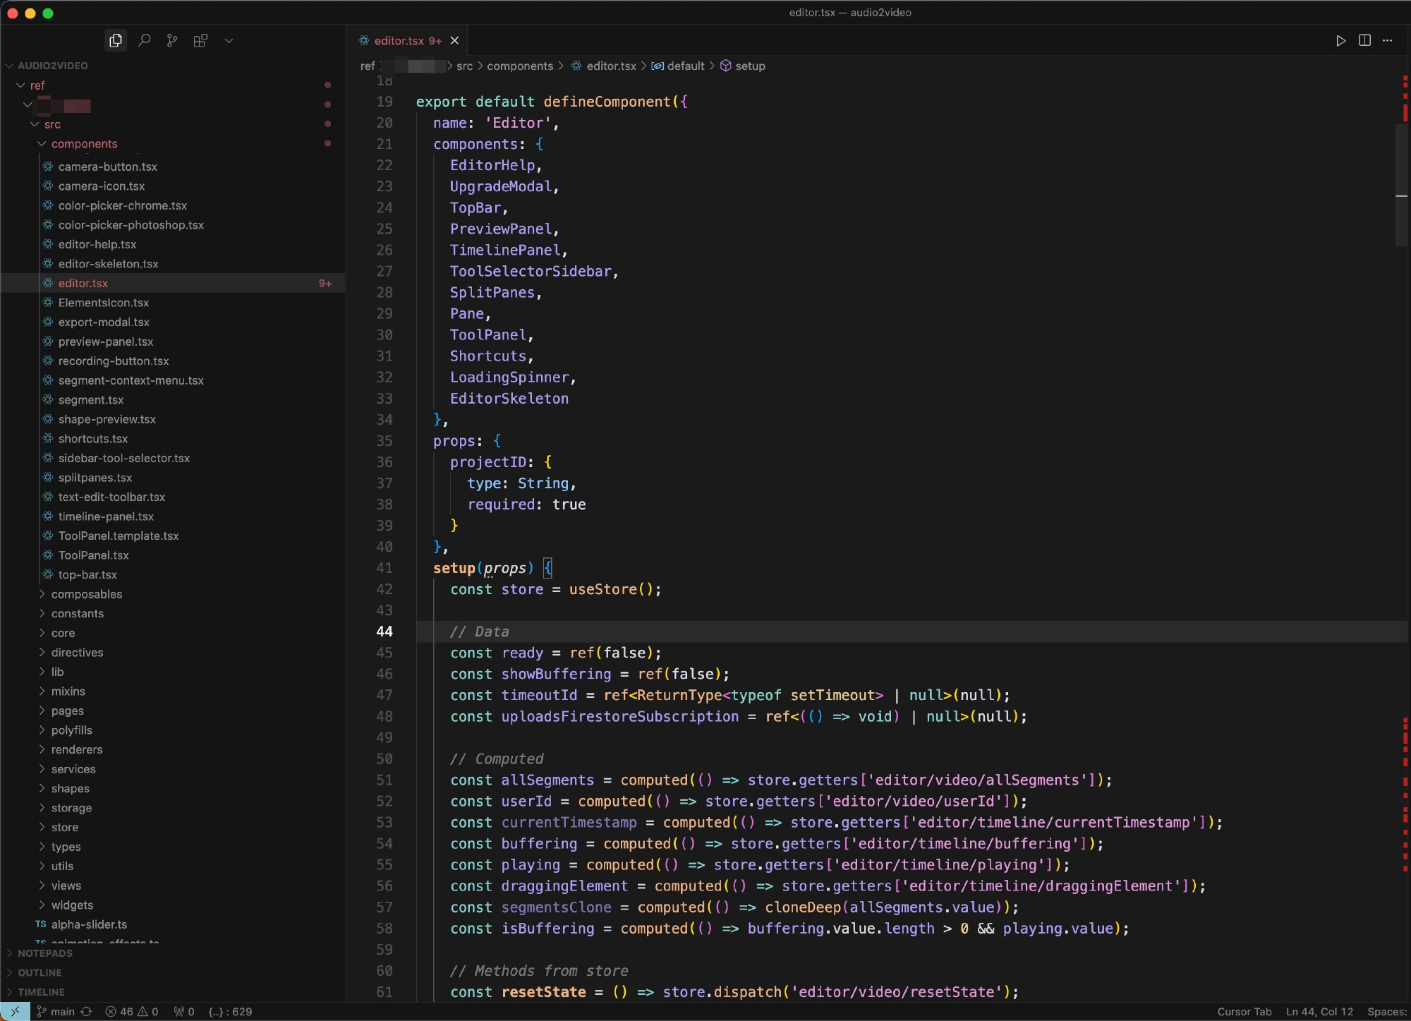Click setup in the breadcrumb

point(750,66)
